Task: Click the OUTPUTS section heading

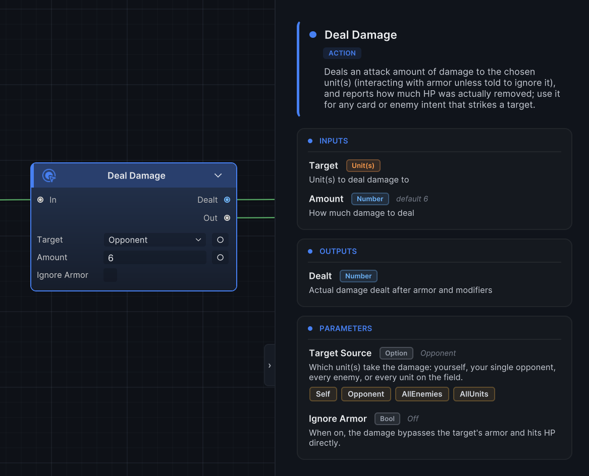Action: 338,251
